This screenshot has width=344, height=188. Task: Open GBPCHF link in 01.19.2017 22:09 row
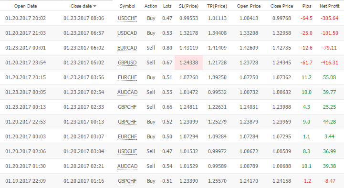(x=127, y=181)
